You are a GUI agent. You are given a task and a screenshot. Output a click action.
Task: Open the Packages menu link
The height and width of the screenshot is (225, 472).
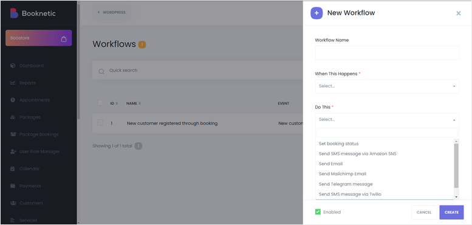[30, 117]
